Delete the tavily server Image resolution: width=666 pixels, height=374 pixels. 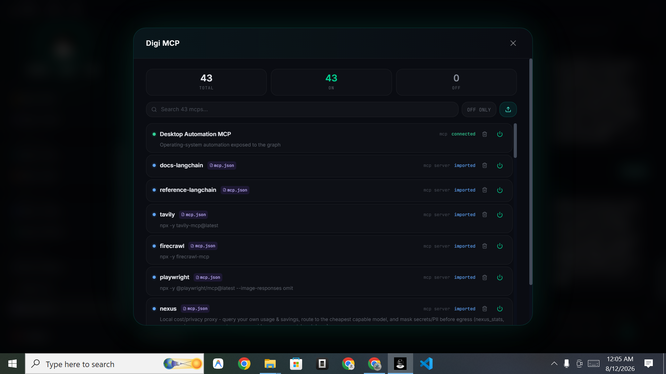(485, 215)
